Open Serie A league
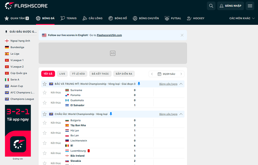This screenshot has width=258, height=165. point(12,79)
